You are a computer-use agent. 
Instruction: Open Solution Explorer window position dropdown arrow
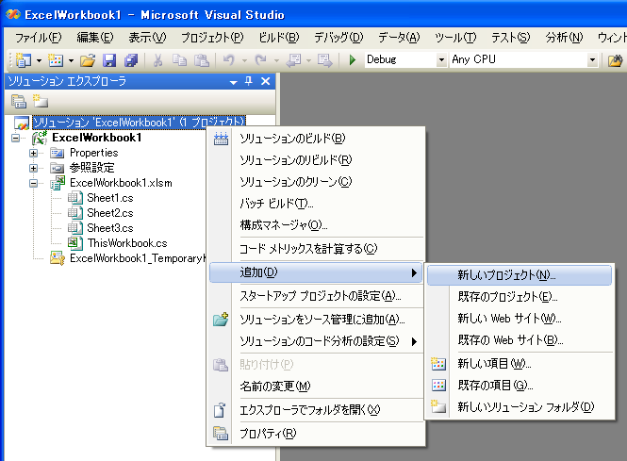tap(234, 82)
